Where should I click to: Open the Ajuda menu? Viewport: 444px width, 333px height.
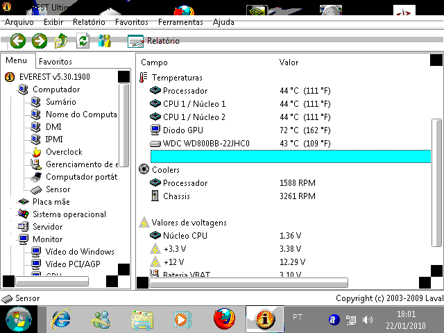tap(223, 22)
